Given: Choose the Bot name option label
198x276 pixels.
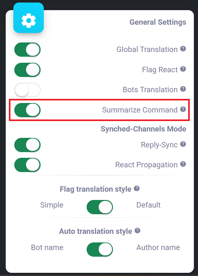Looking at the screenshot, I should coord(47,247).
